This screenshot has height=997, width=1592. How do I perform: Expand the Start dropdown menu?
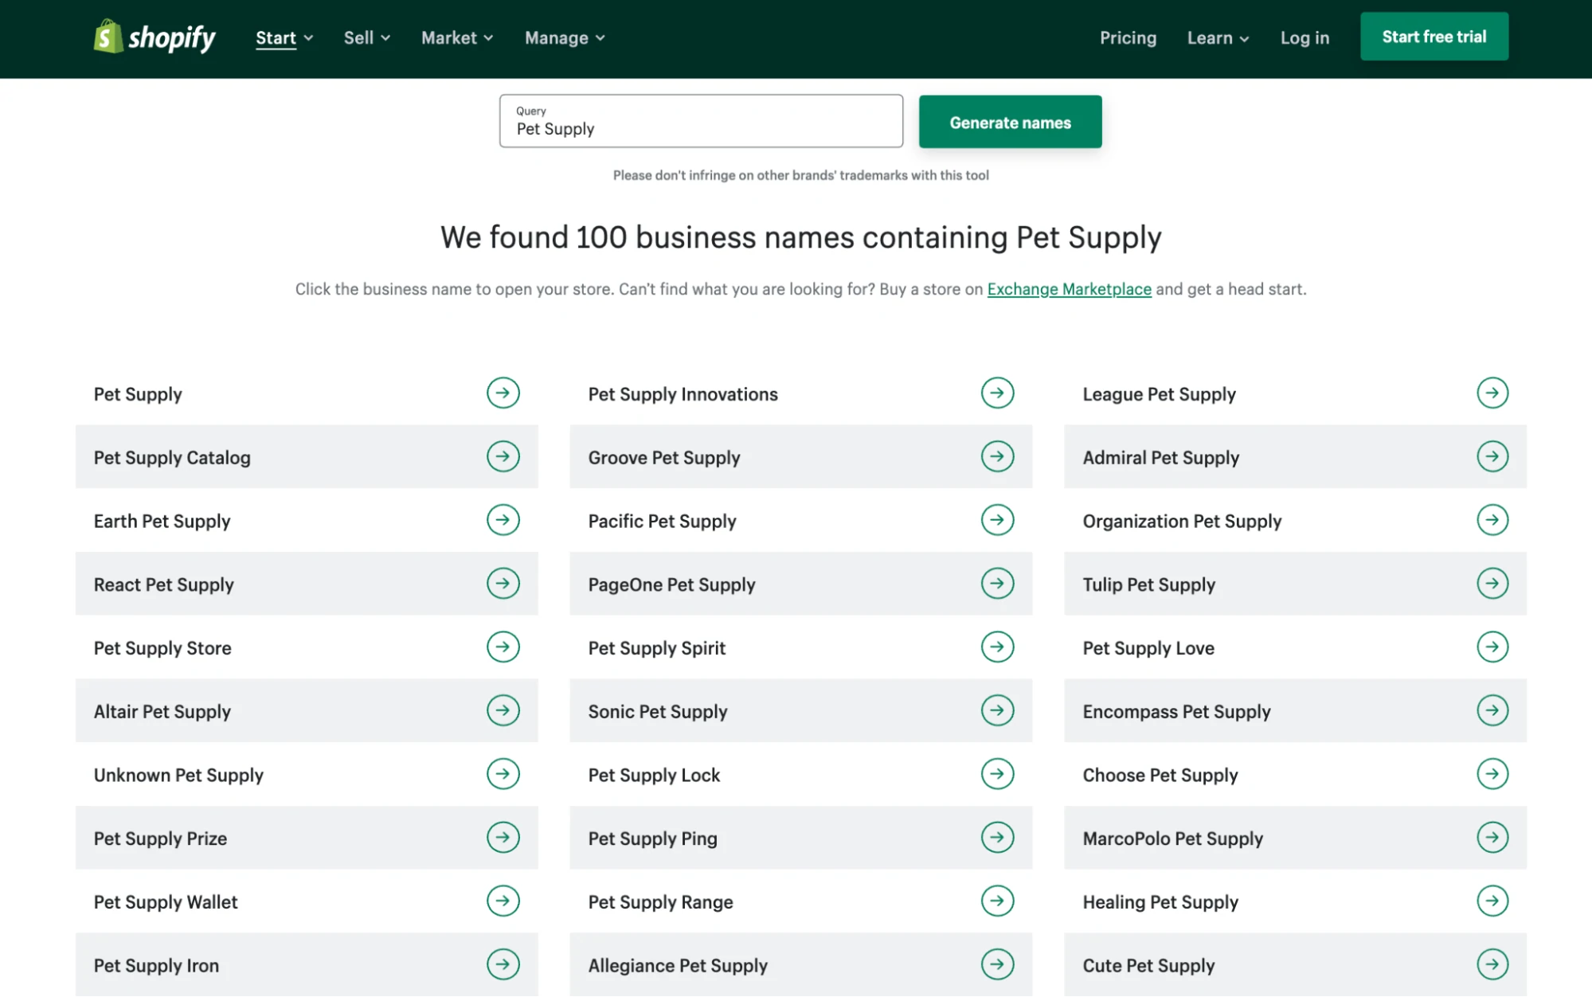coord(284,38)
